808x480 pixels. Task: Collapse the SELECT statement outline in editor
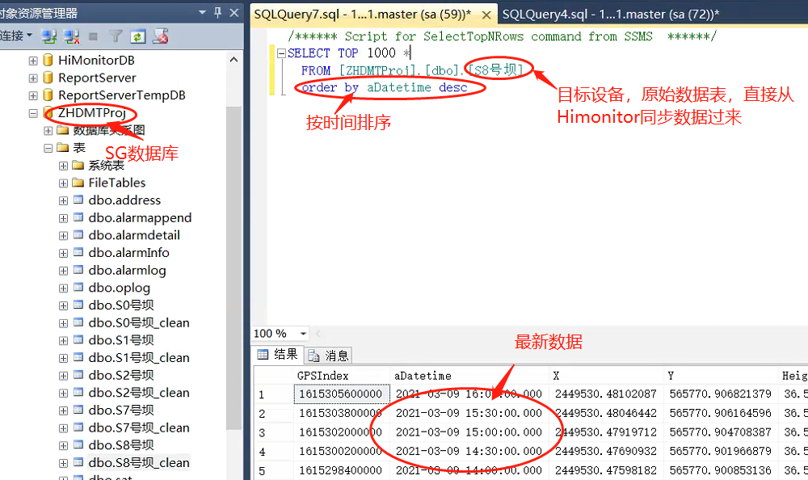point(280,53)
